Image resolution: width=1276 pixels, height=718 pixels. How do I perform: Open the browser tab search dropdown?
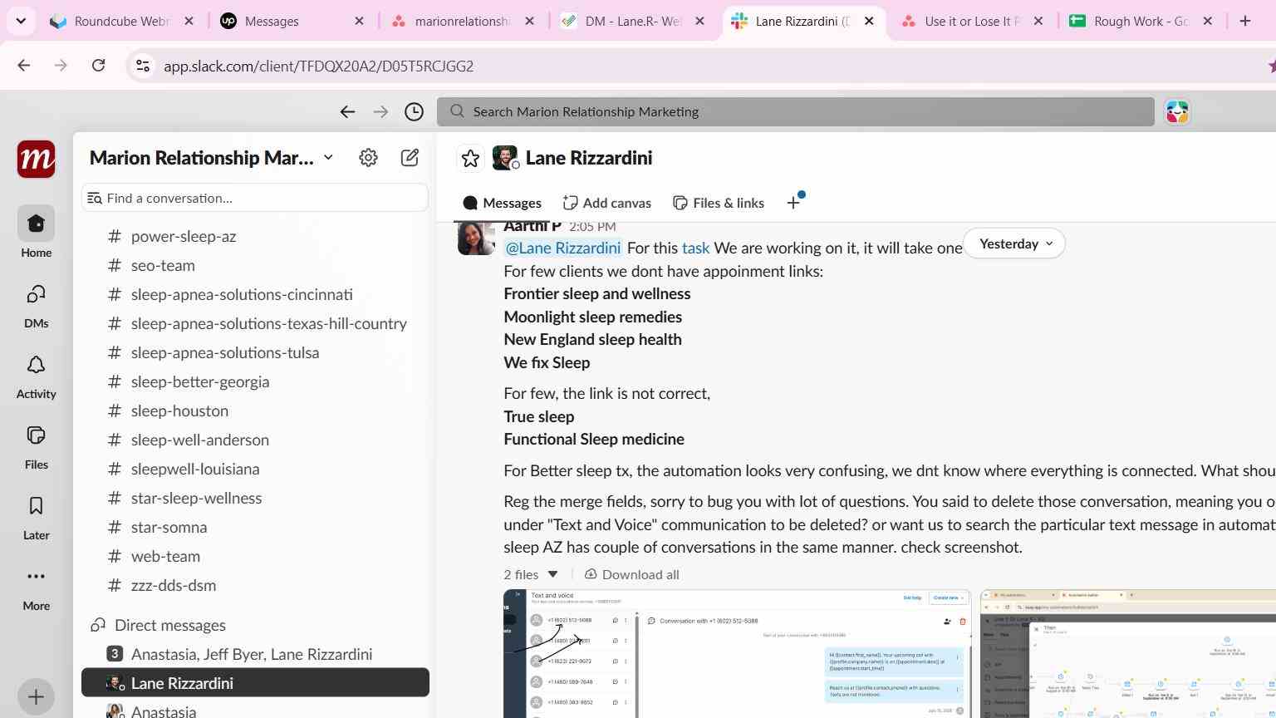[21, 21]
